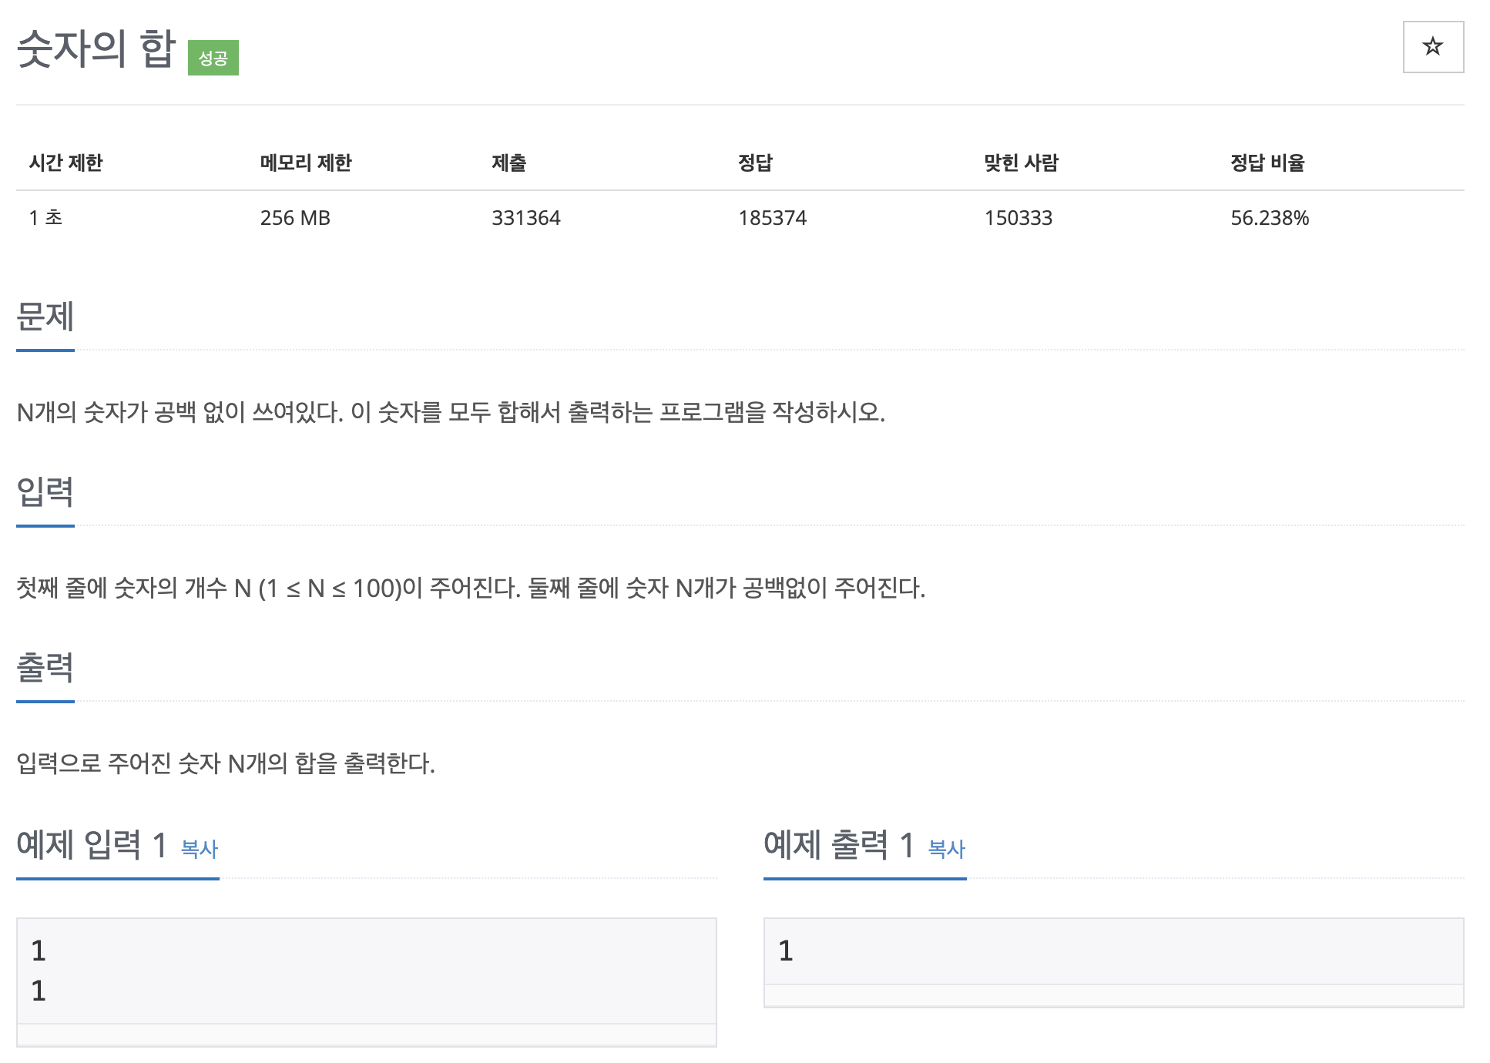Select the 입력 section heading

coord(45,492)
